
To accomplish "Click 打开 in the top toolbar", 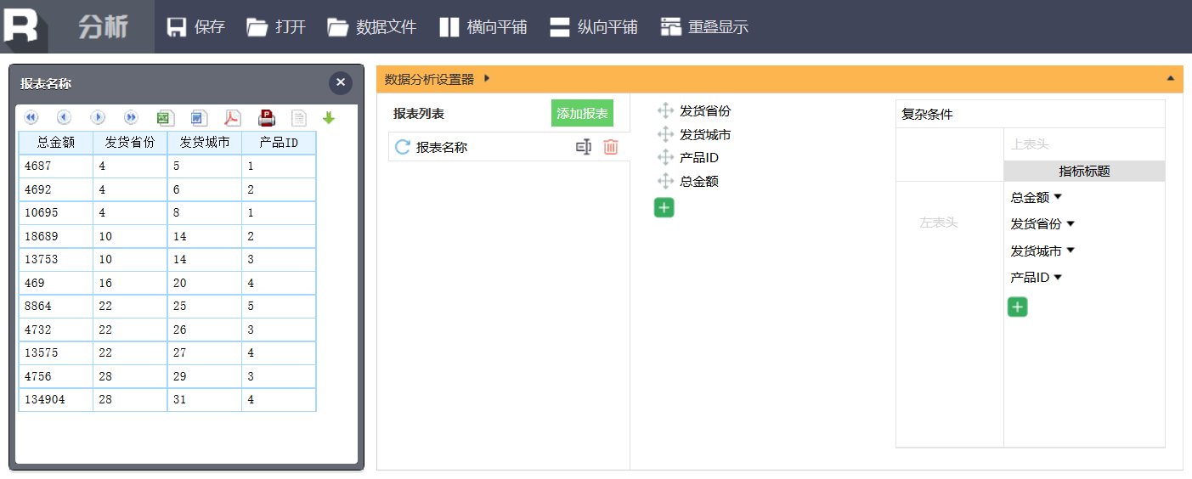I will point(276,26).
